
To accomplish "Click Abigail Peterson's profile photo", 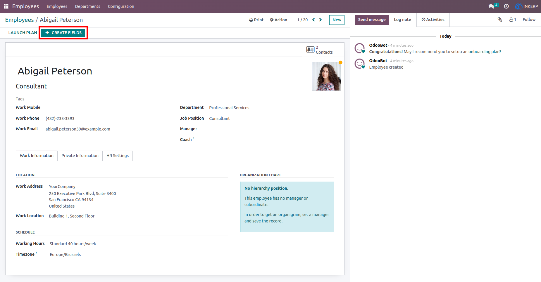I will 326,76.
